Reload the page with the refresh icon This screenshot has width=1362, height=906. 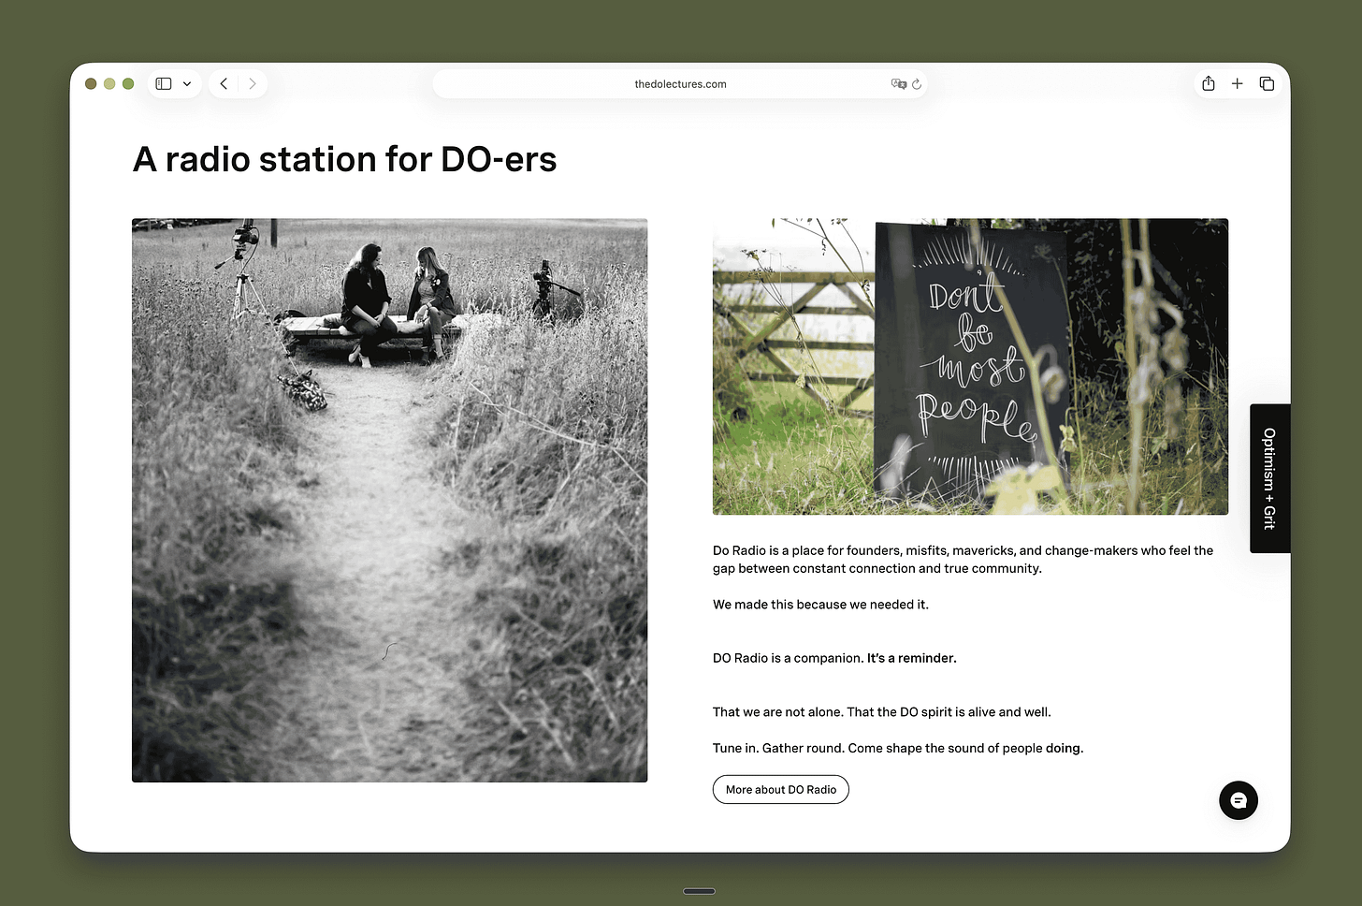[917, 84]
